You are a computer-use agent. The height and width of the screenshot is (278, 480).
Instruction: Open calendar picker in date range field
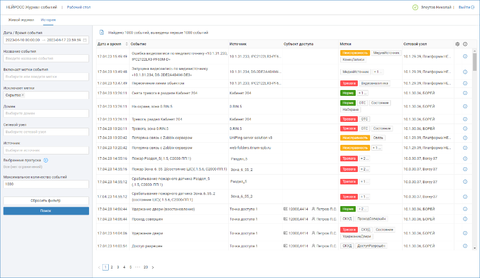click(x=85, y=40)
